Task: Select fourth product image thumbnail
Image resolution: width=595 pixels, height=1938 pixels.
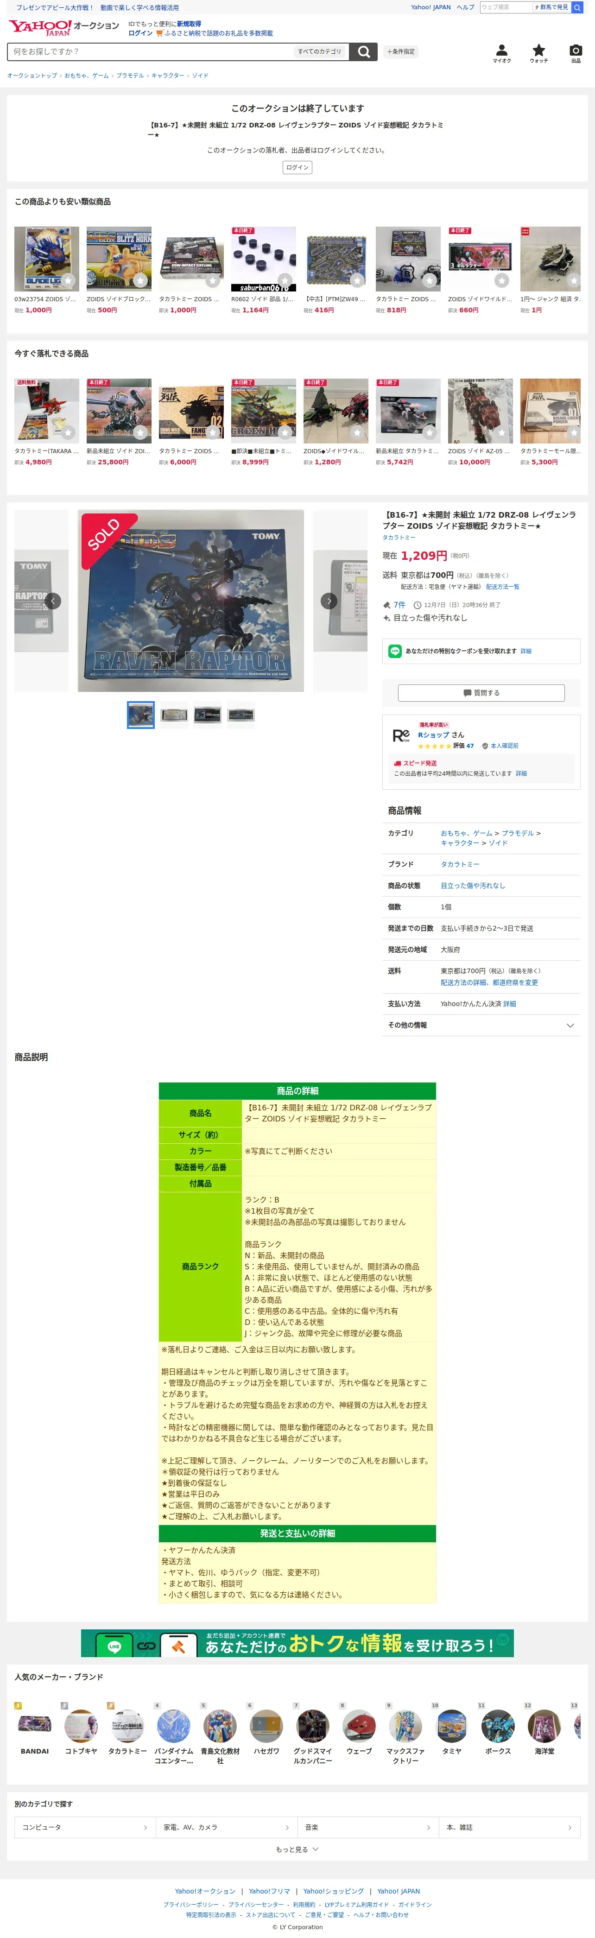Action: (241, 715)
